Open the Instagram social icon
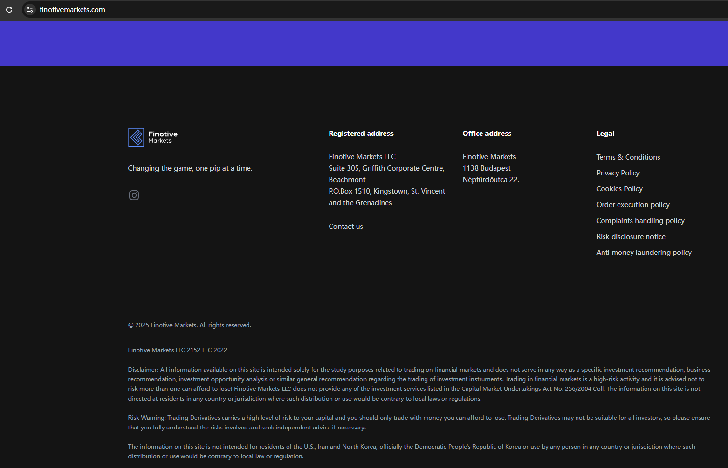The height and width of the screenshot is (468, 728). (134, 195)
